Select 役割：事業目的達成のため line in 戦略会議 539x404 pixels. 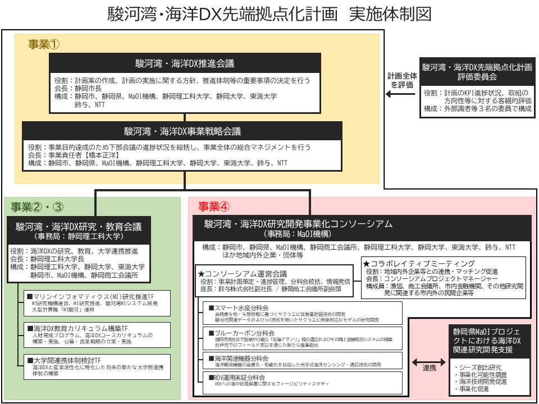(x=169, y=147)
